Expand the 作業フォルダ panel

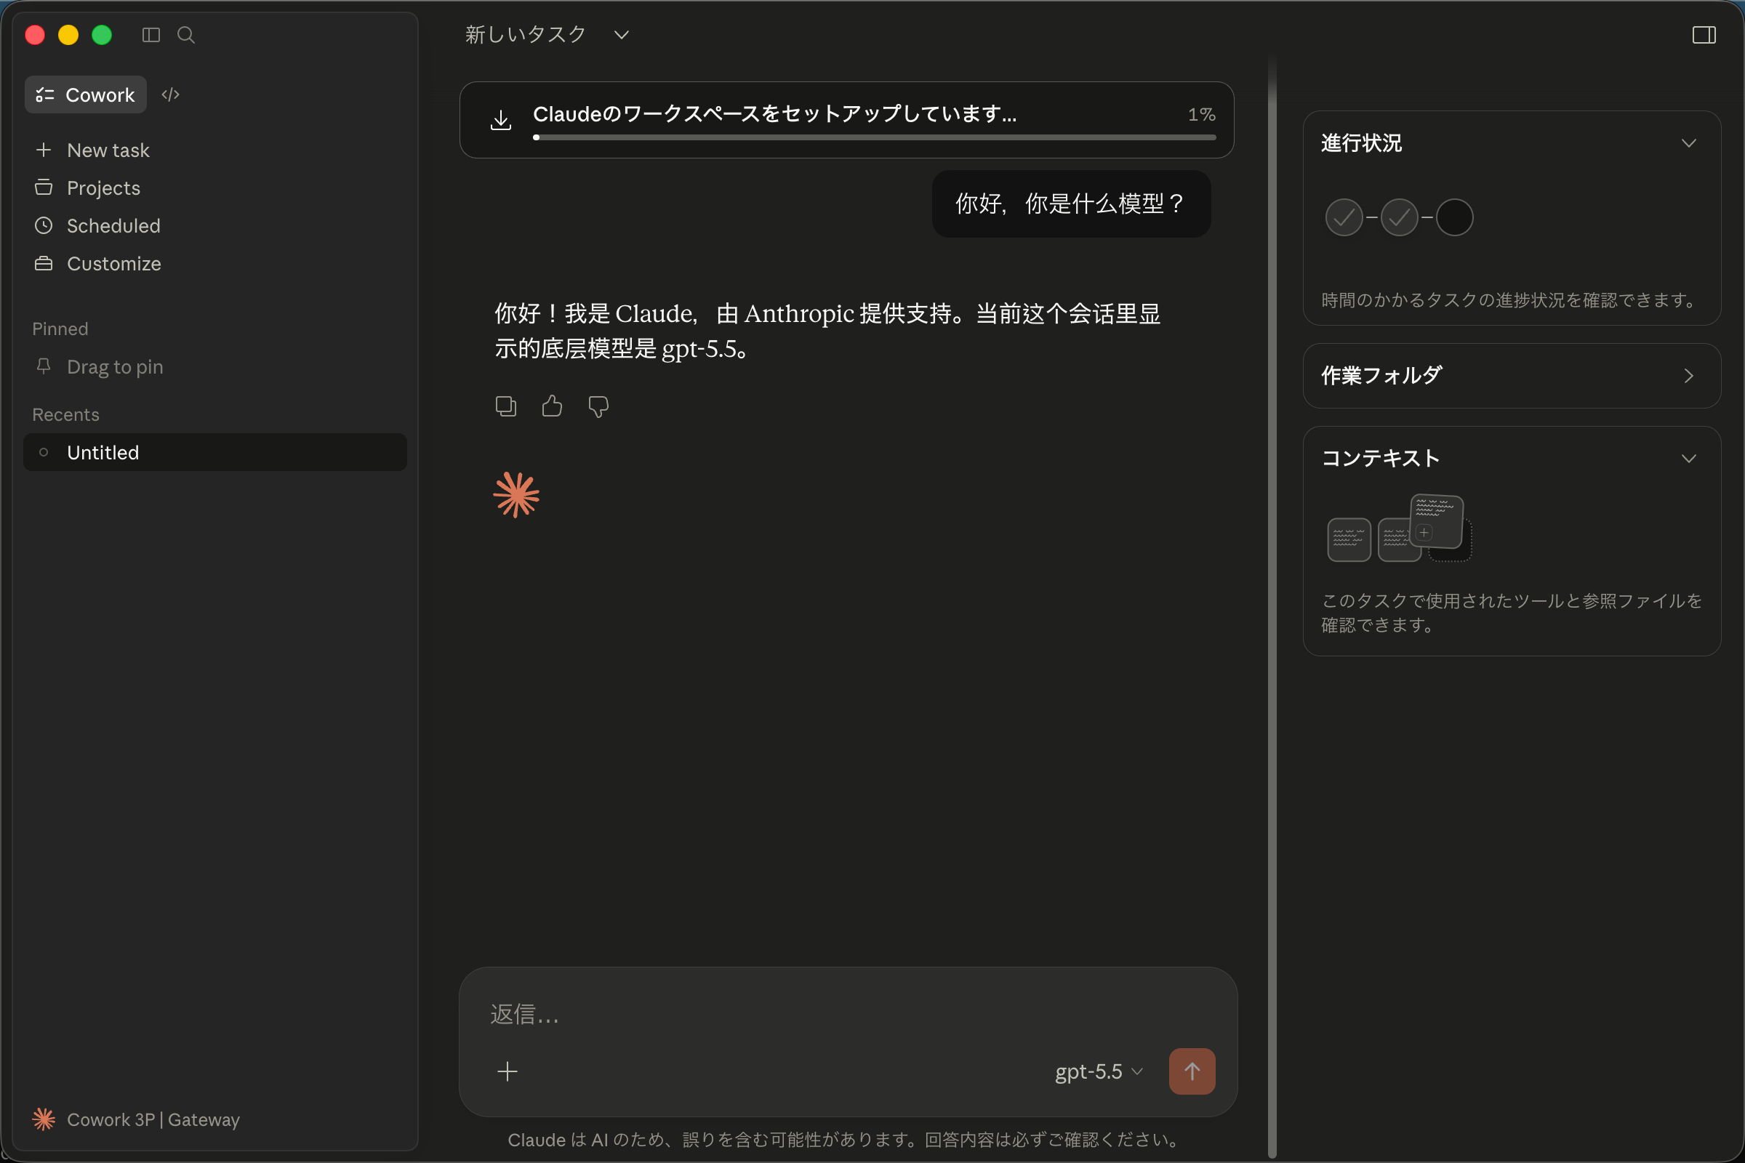(1688, 376)
